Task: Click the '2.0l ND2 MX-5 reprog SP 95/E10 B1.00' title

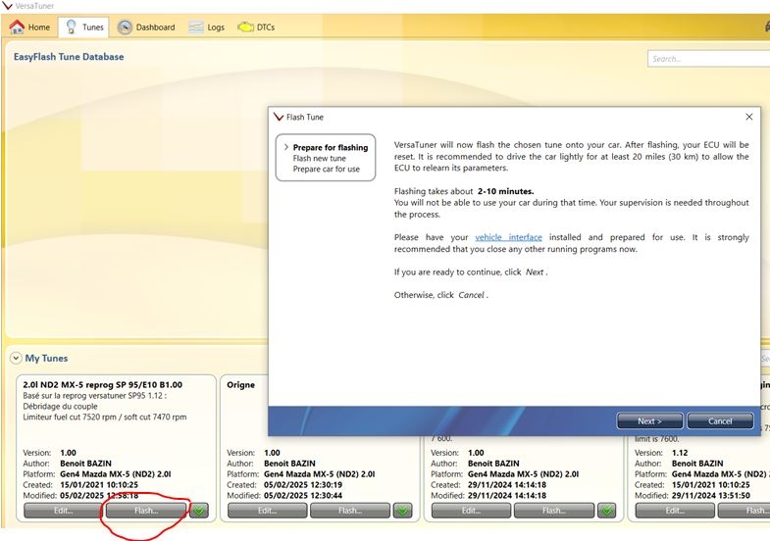Action: pos(103,385)
